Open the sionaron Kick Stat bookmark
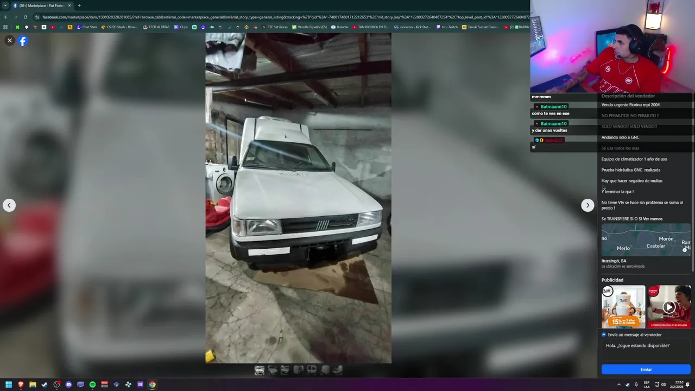The image size is (695, 391). coord(412,27)
